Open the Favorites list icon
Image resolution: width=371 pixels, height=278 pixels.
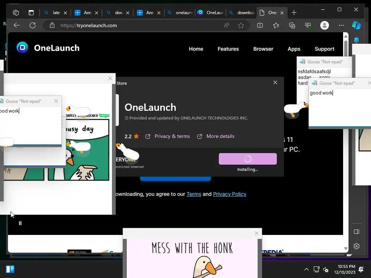(x=276, y=25)
